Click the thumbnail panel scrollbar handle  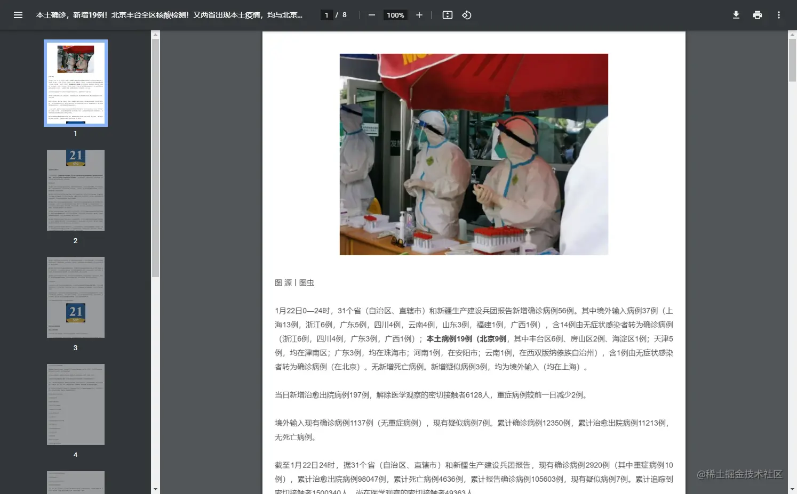[155, 158]
